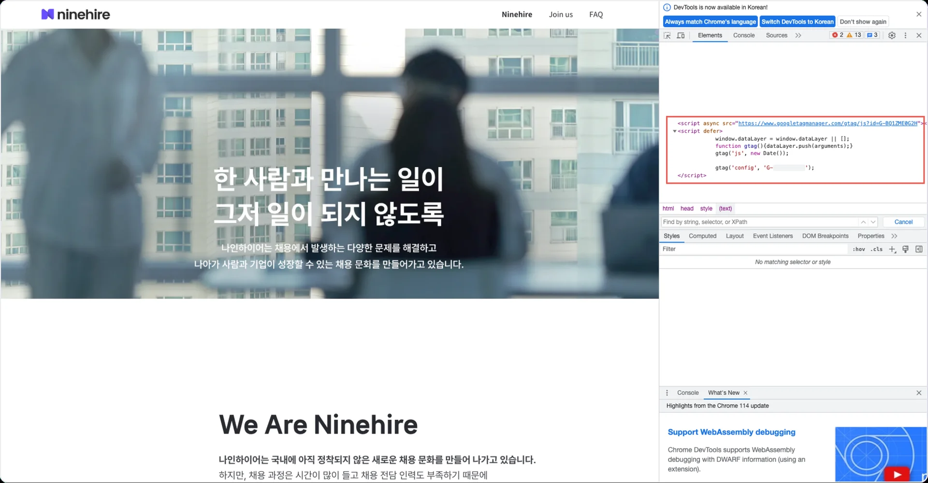Open the DevTools three-dot customize menu
The height and width of the screenshot is (483, 928).
pyautogui.click(x=905, y=35)
